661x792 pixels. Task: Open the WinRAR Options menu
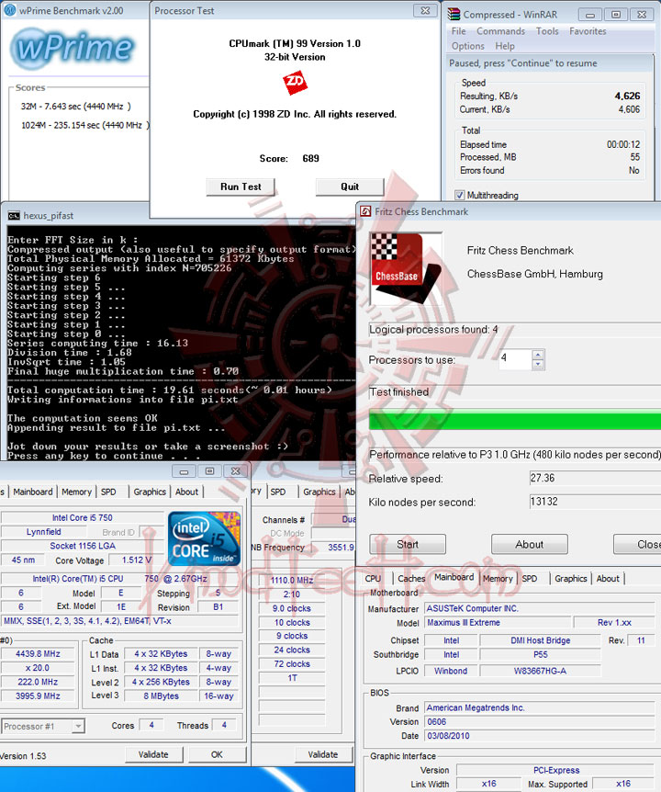[x=467, y=46]
